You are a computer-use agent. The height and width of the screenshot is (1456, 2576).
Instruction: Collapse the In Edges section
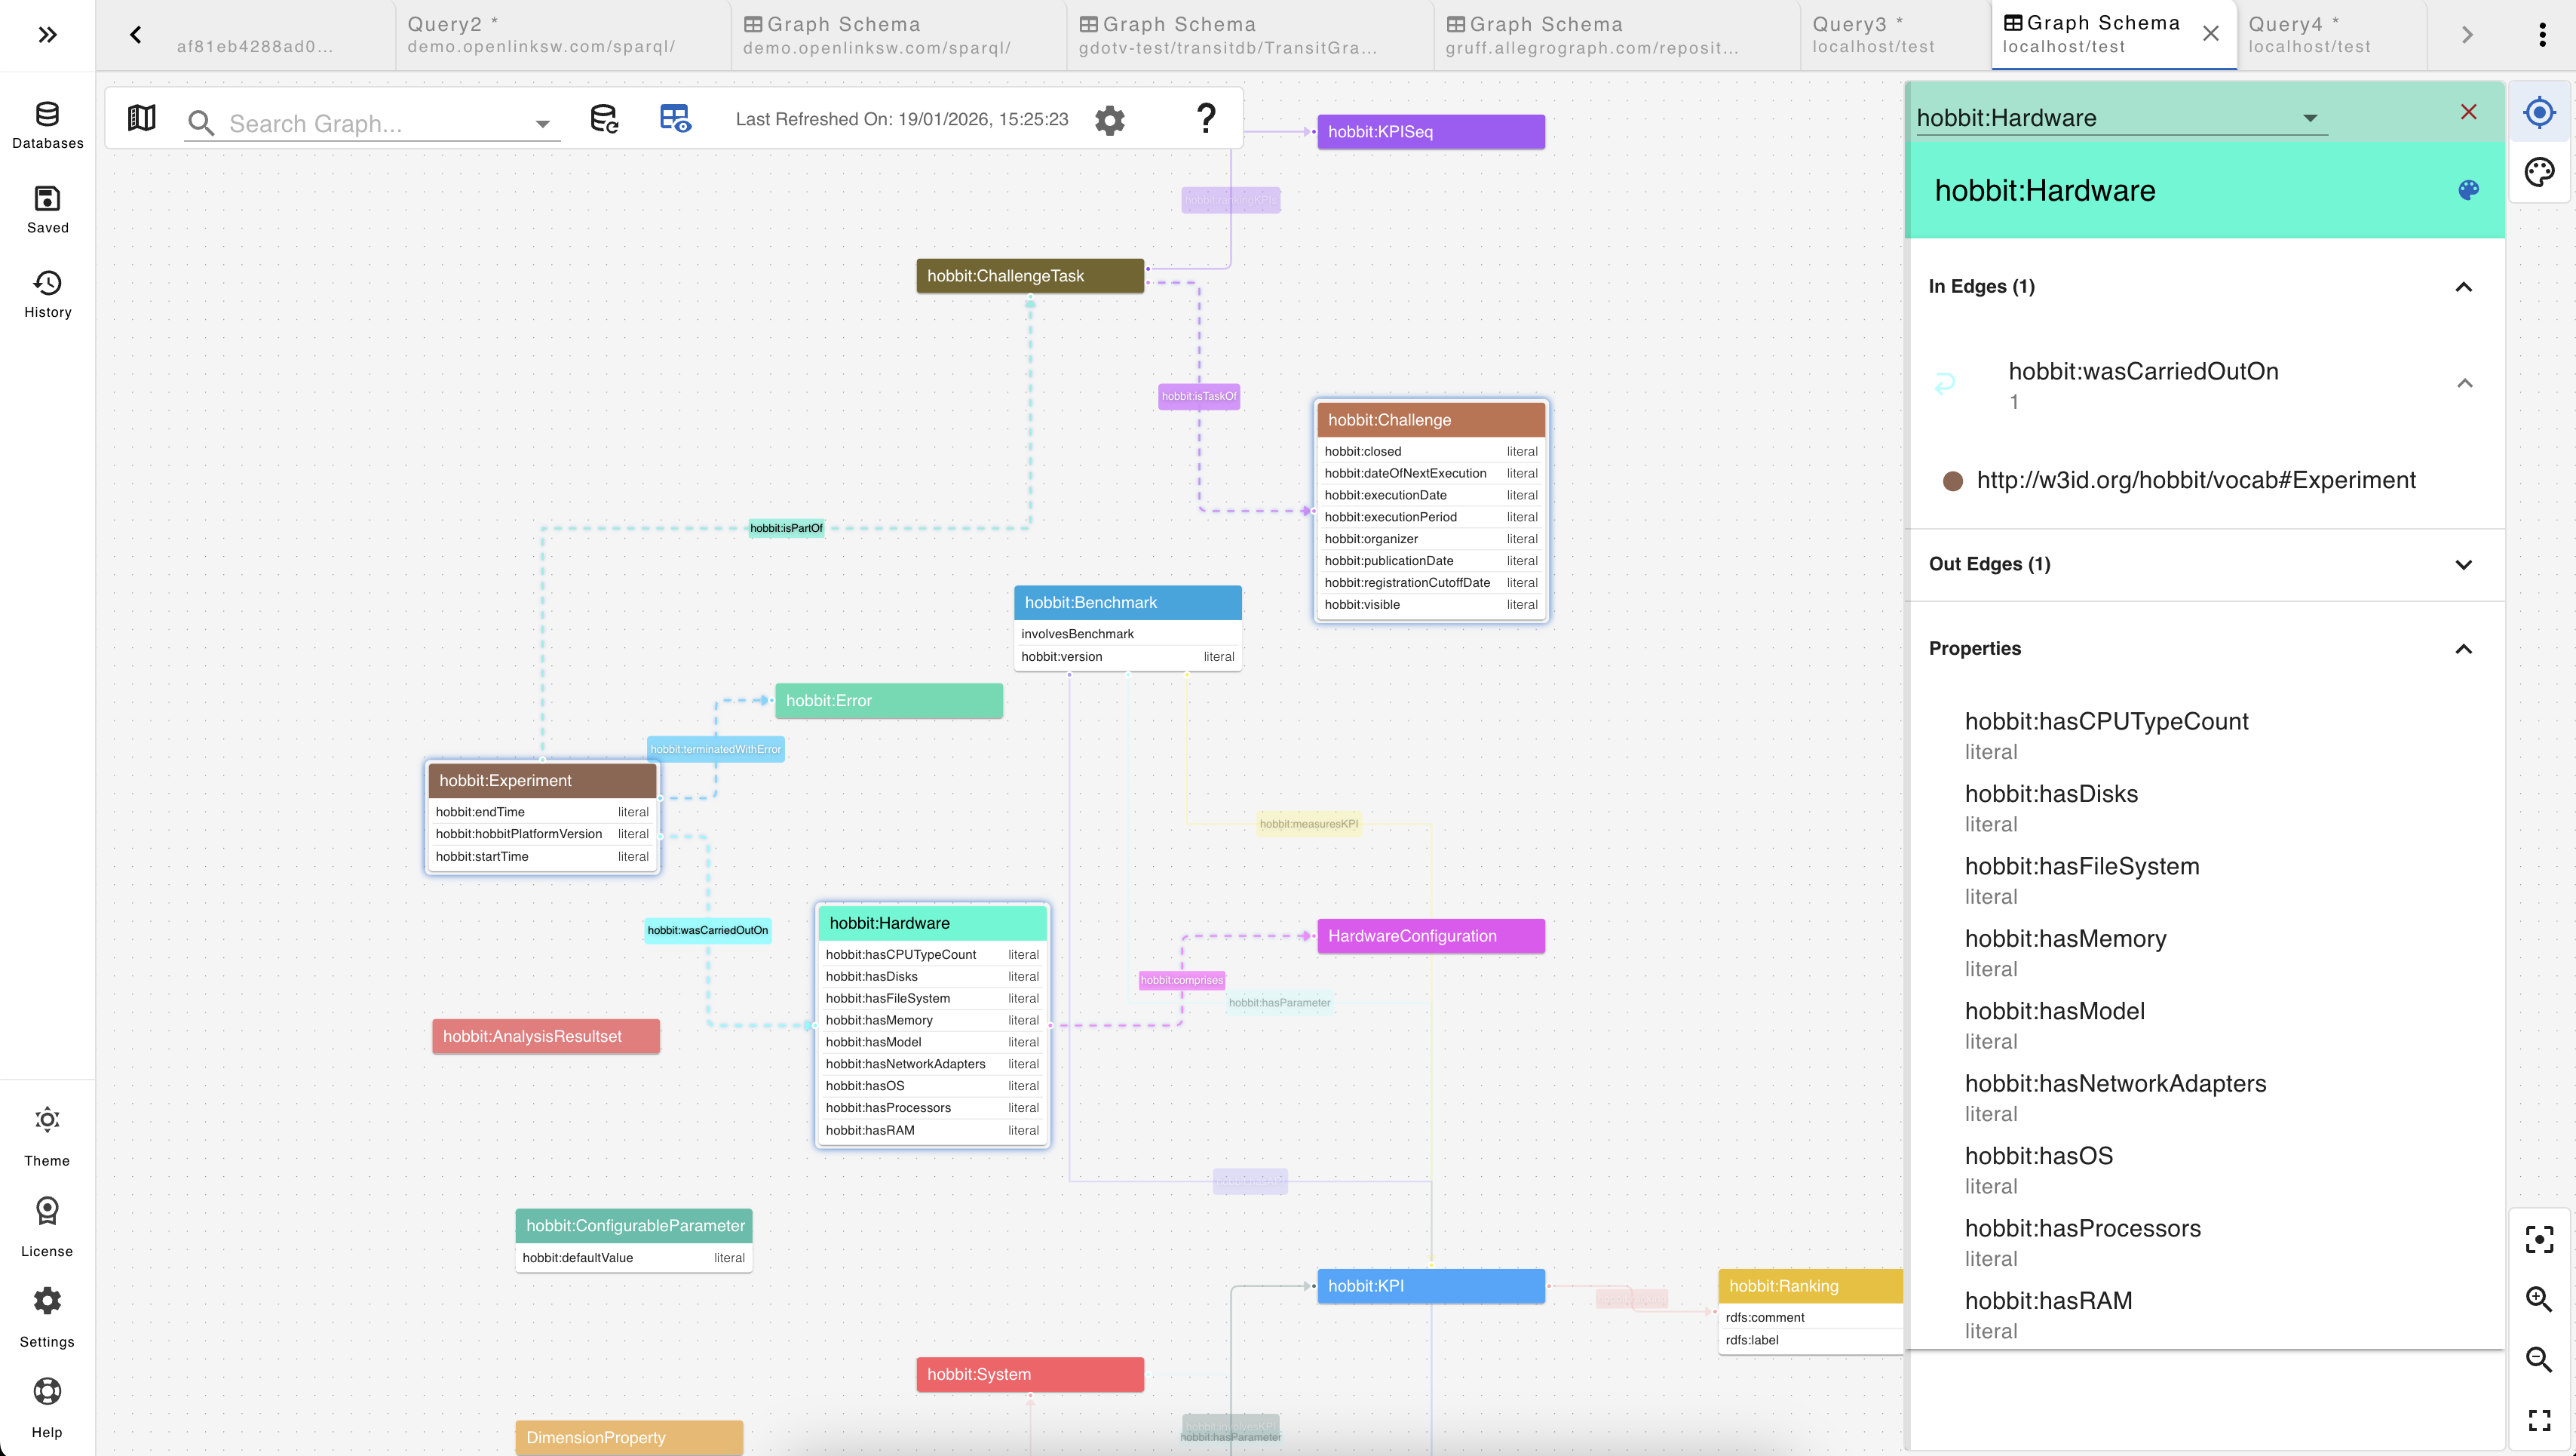coord(2463,287)
